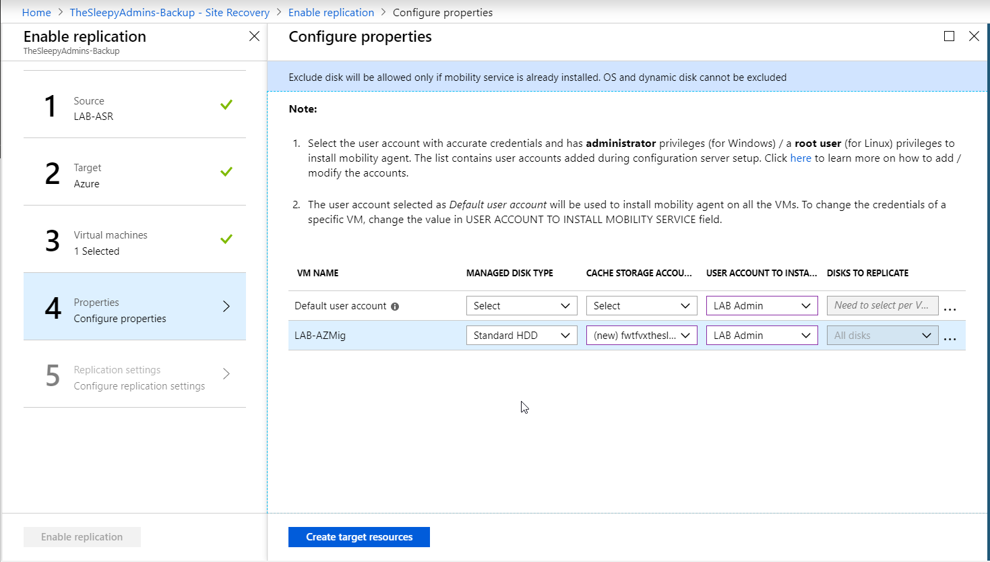Open the ellipsis menu for Default user account row
Image resolution: width=990 pixels, height=562 pixels.
tap(950, 307)
